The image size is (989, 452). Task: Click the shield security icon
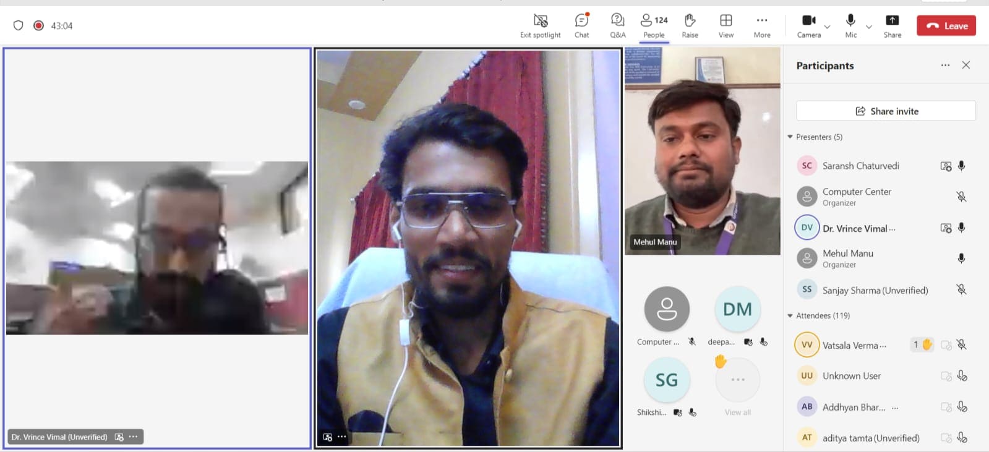click(19, 25)
